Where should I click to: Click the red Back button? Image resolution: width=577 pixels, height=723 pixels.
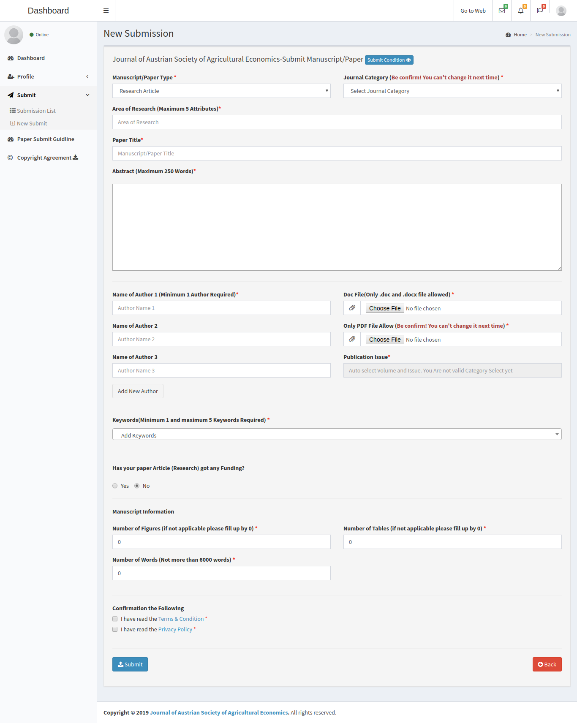click(547, 664)
